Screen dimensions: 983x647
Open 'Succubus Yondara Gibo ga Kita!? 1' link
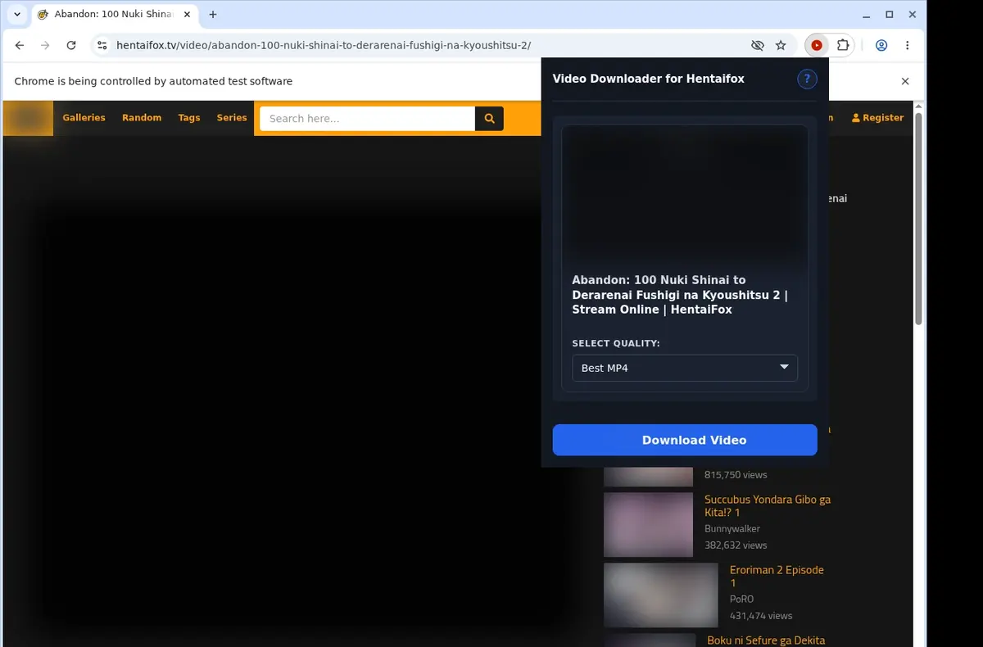point(768,505)
